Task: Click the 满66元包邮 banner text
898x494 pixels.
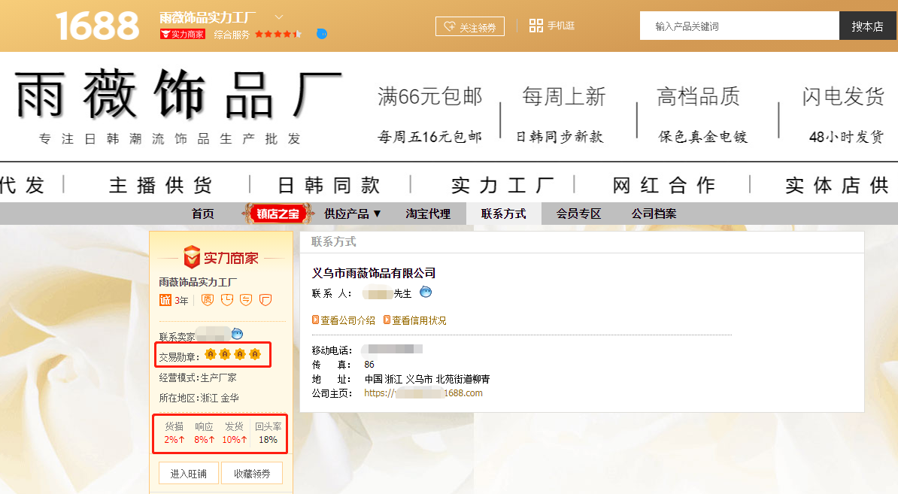Action: [429, 96]
